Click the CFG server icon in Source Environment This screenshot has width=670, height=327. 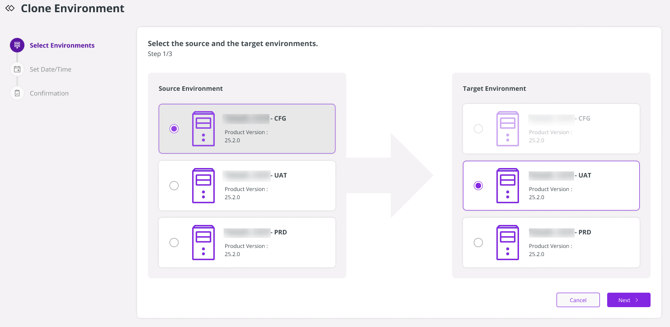[x=203, y=128]
